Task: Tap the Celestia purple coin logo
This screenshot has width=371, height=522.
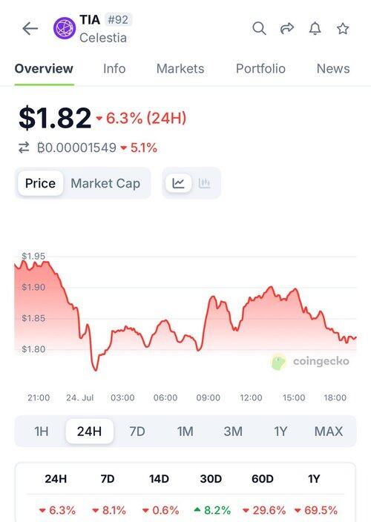Action: (x=65, y=28)
